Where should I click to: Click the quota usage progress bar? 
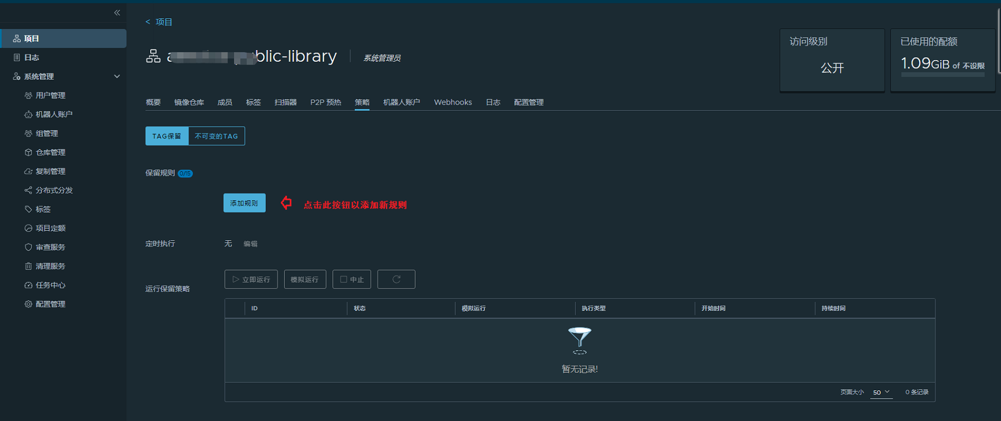(943, 75)
